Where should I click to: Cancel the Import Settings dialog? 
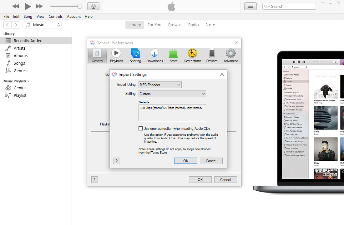click(x=211, y=161)
